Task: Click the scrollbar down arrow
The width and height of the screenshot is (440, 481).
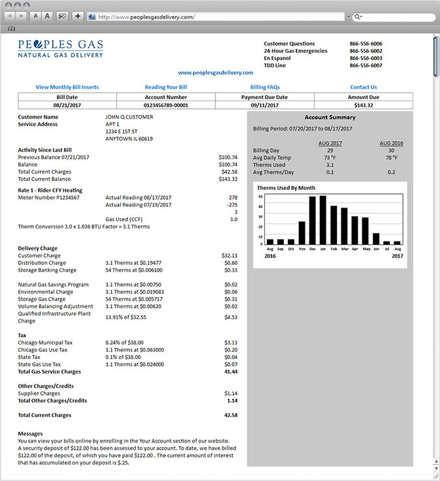Action: 436,469
